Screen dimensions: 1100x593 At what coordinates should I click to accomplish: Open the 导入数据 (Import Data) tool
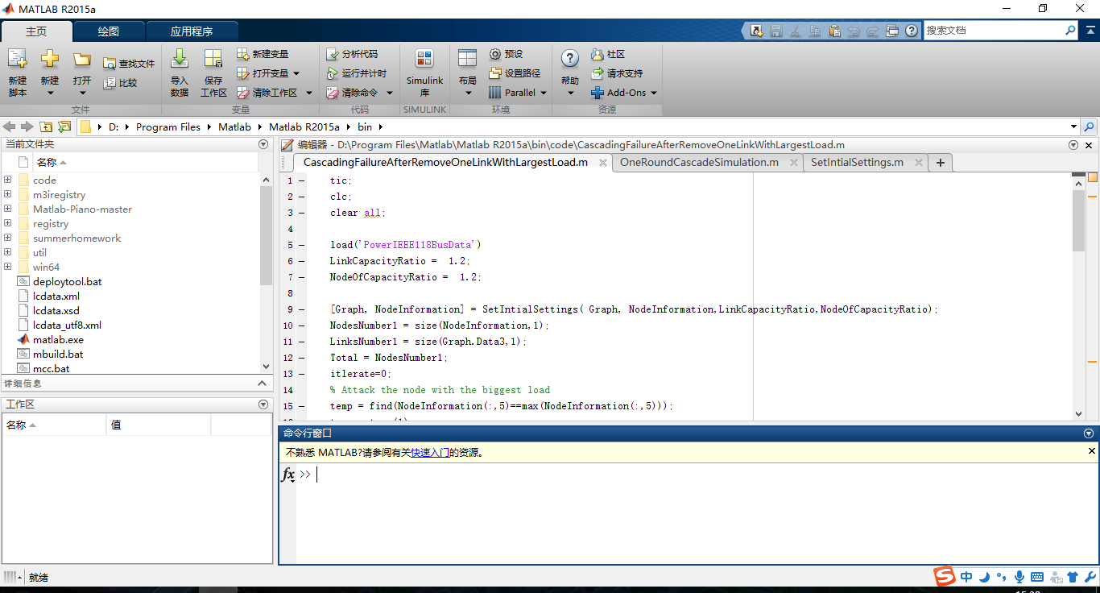pos(178,71)
